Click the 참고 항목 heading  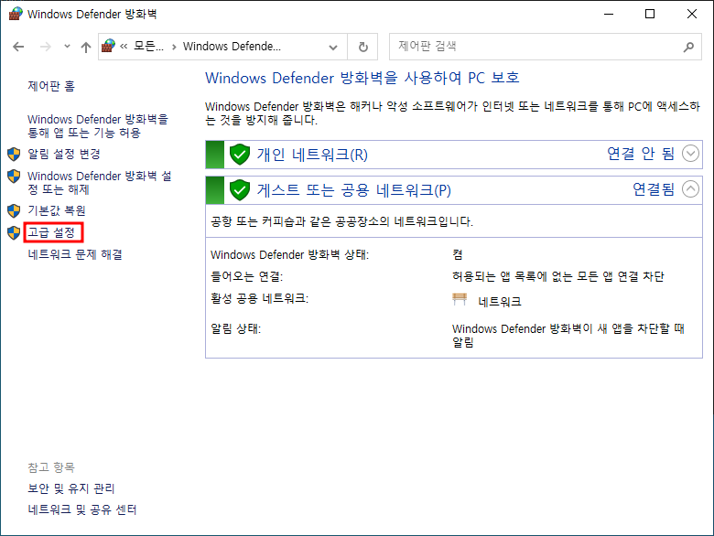coord(51,467)
